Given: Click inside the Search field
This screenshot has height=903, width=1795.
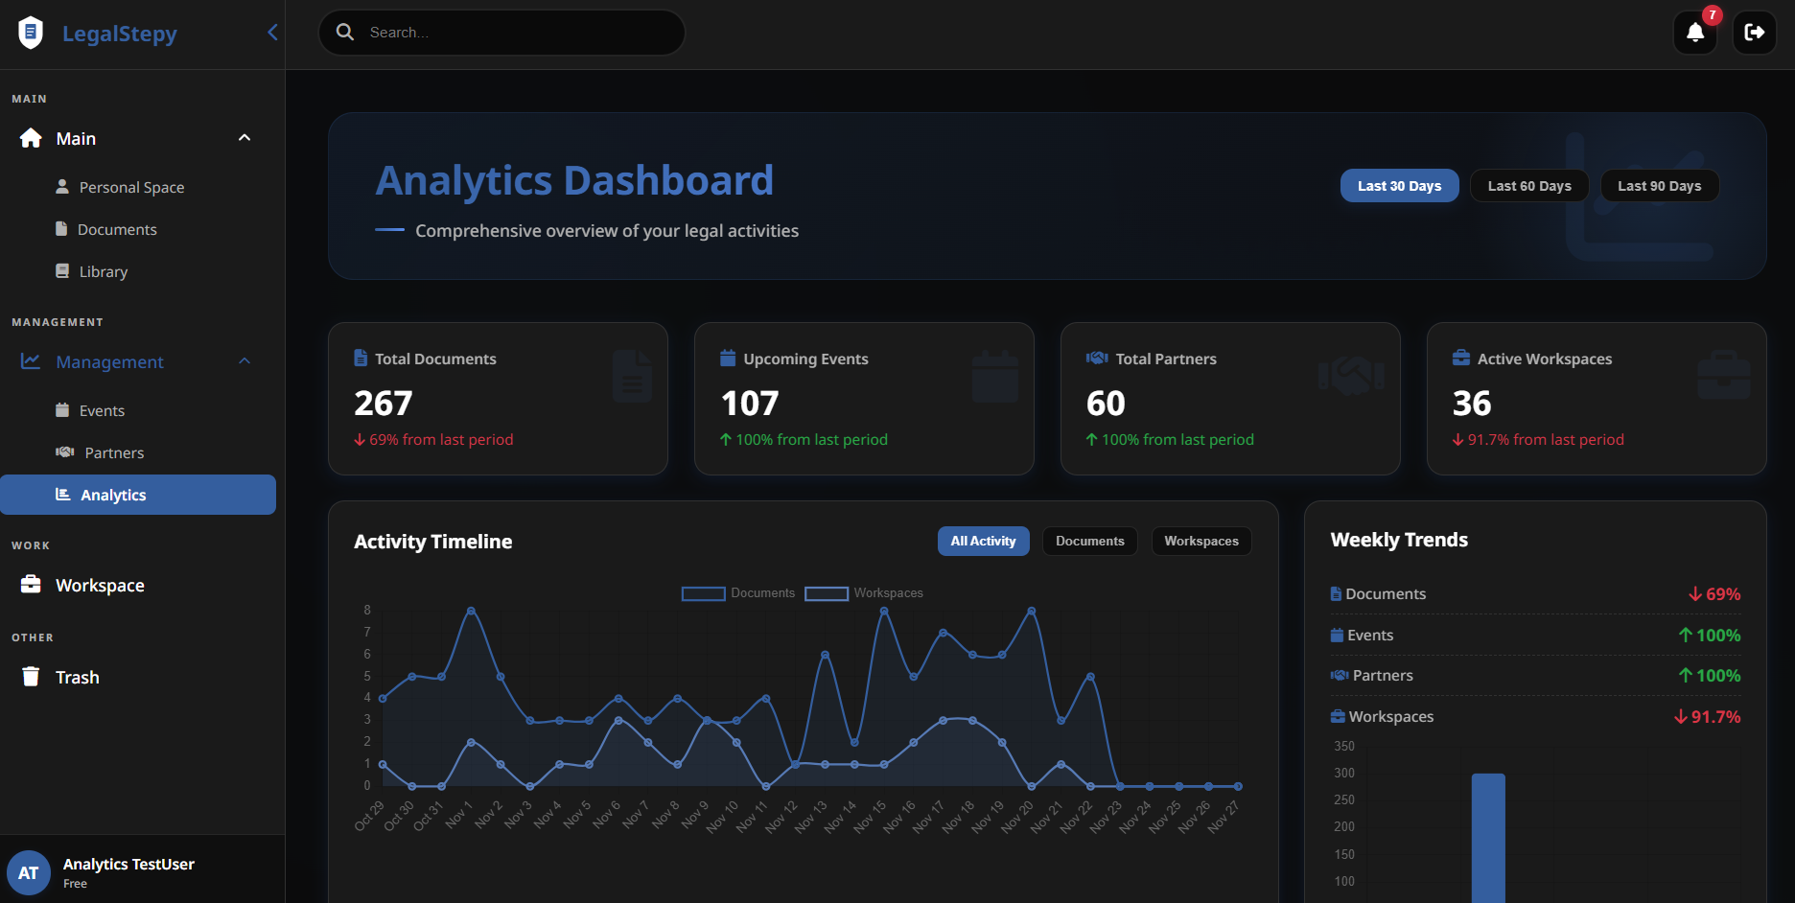Looking at the screenshot, I should point(501,32).
